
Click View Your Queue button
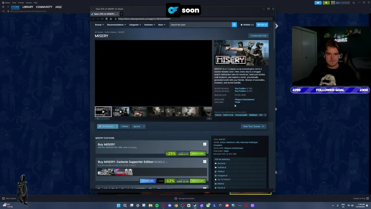pyautogui.click(x=253, y=126)
